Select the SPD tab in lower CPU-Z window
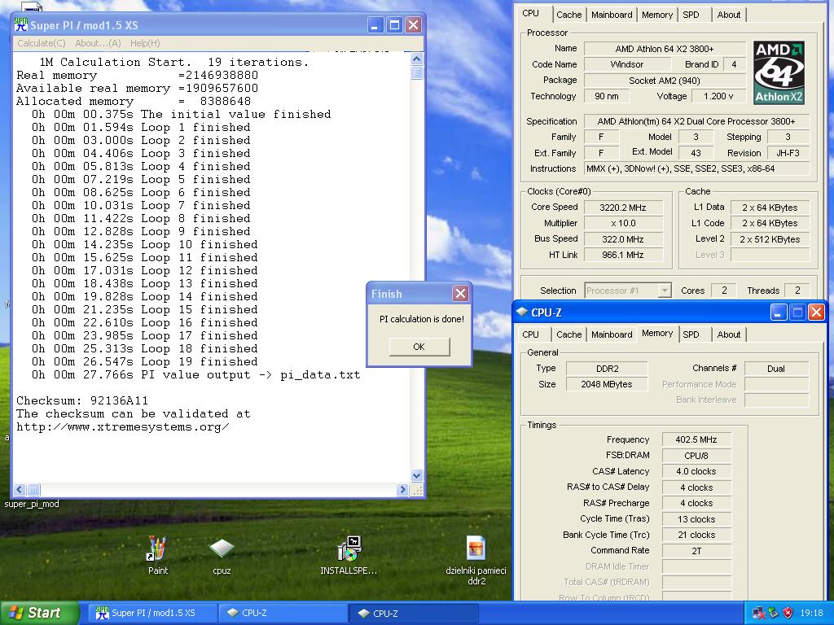Image resolution: width=834 pixels, height=625 pixels. 691,334
